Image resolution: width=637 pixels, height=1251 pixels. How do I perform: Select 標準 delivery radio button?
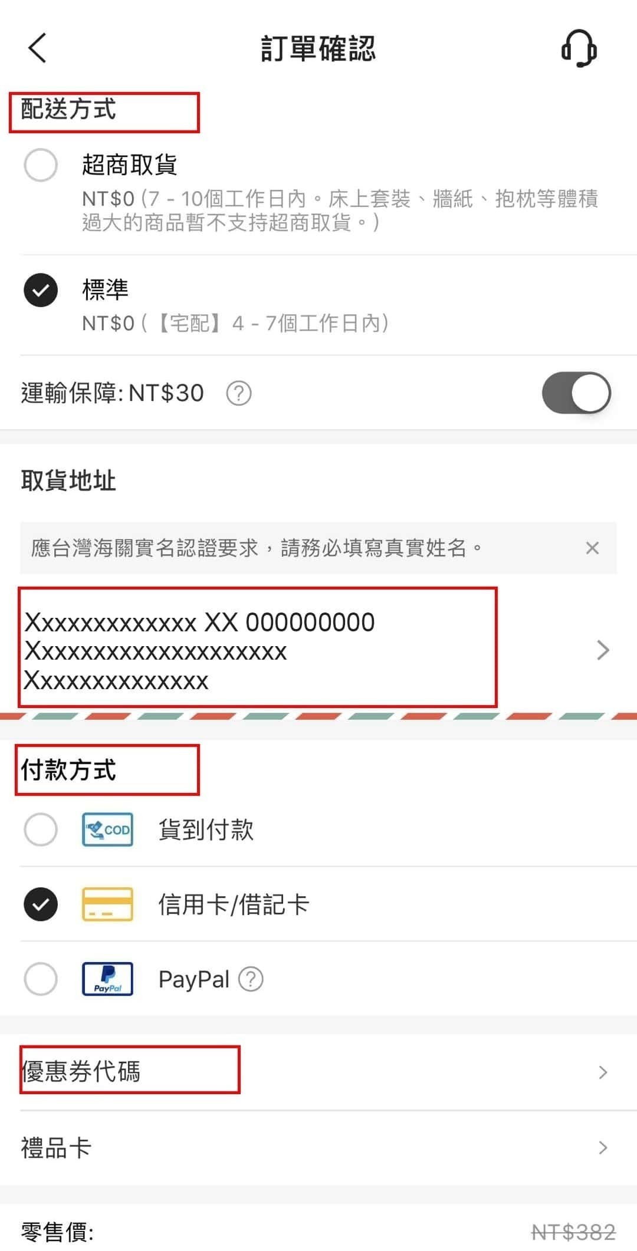(41, 290)
